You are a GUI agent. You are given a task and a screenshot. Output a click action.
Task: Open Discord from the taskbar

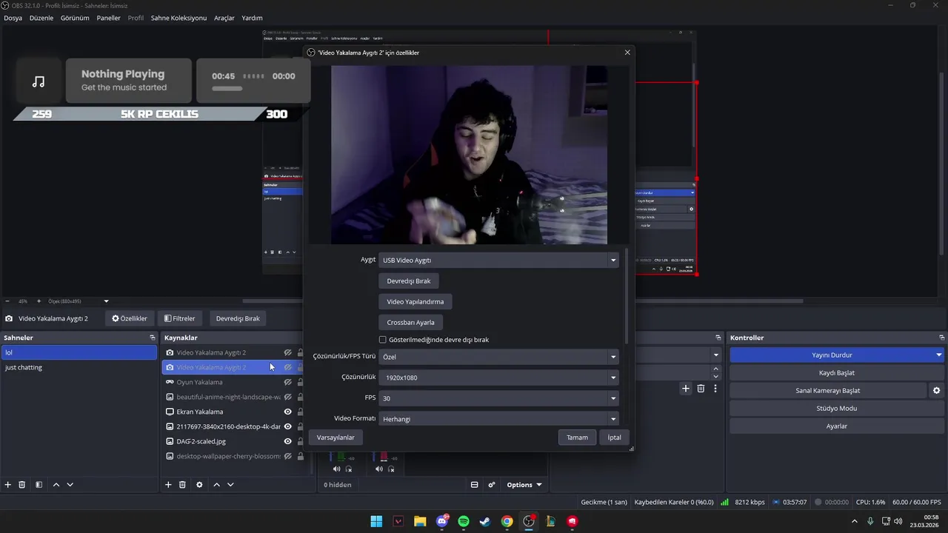(x=442, y=521)
